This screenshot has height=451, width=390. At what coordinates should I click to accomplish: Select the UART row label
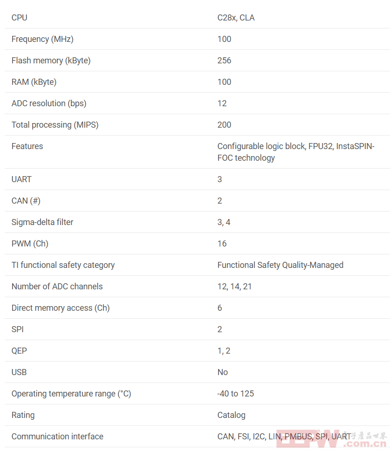click(x=21, y=179)
